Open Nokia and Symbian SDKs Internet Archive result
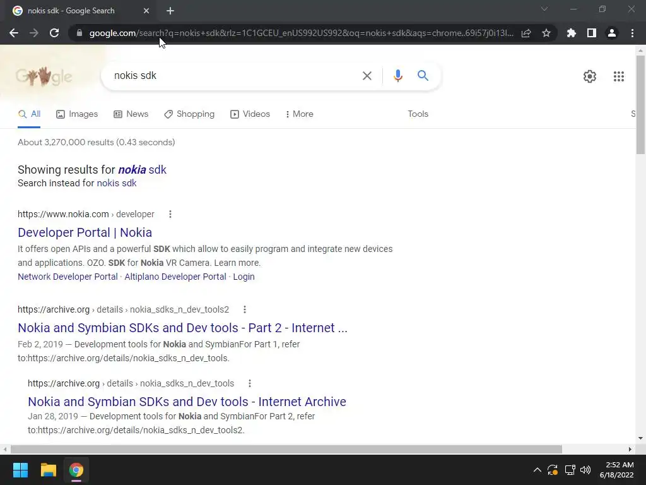The image size is (646, 485). coord(187,402)
